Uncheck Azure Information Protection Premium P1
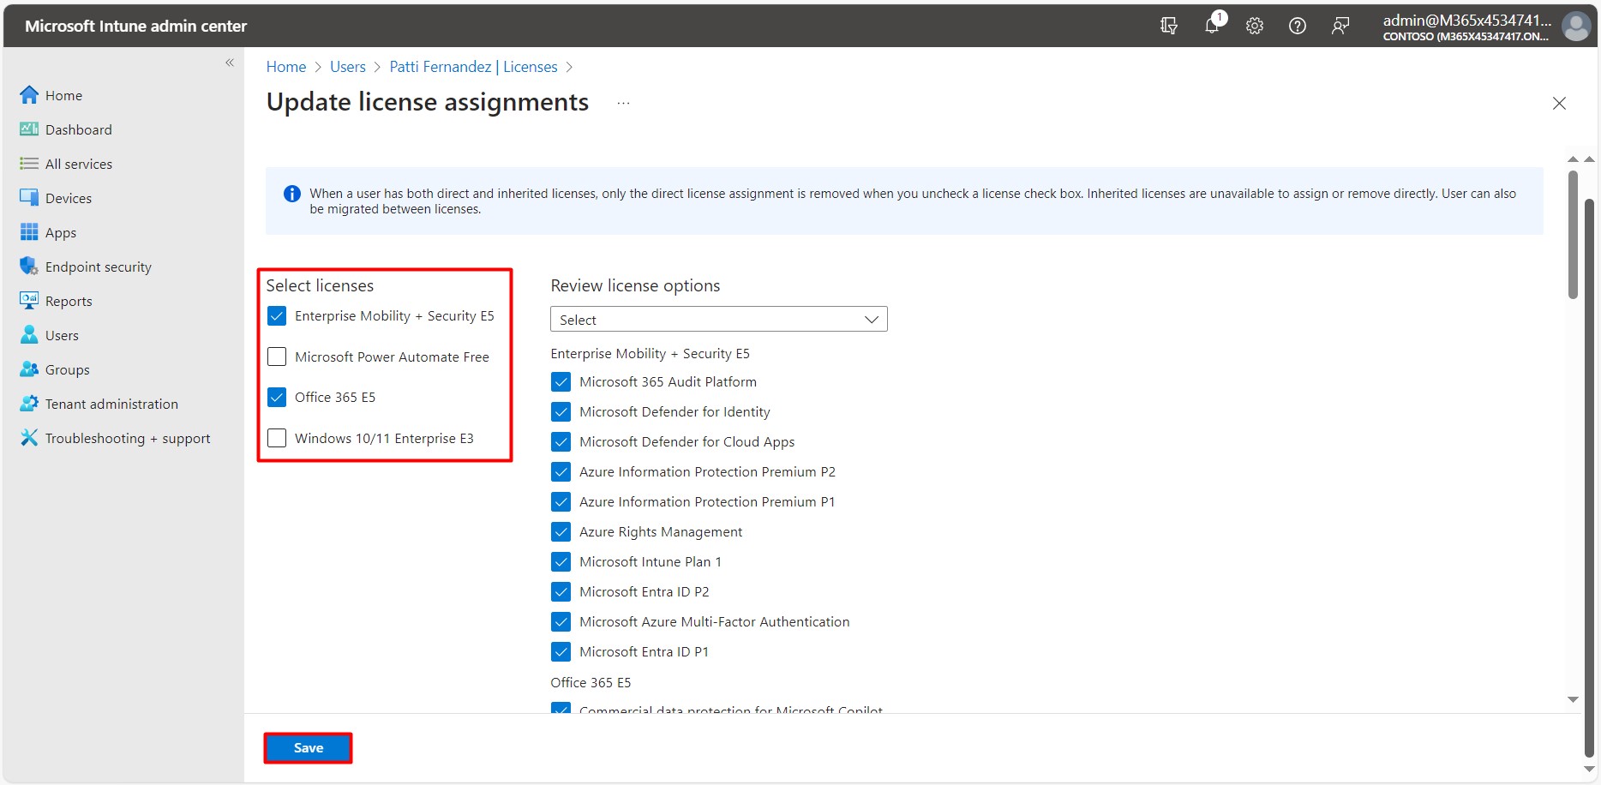Viewport: 1601px width, 785px height. click(561, 502)
